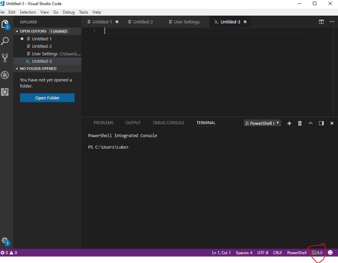
Task: Focus the editor text area on line 1
Action: pos(206,31)
